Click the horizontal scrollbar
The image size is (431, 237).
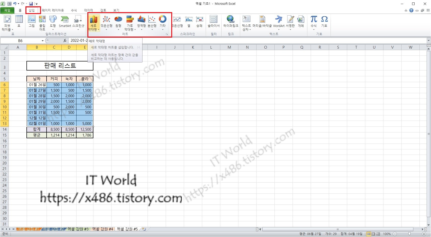point(338,229)
